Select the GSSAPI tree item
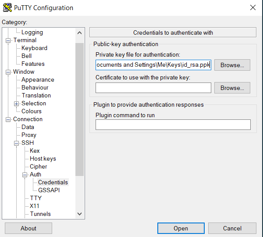The height and width of the screenshot is (237, 263). (49, 190)
